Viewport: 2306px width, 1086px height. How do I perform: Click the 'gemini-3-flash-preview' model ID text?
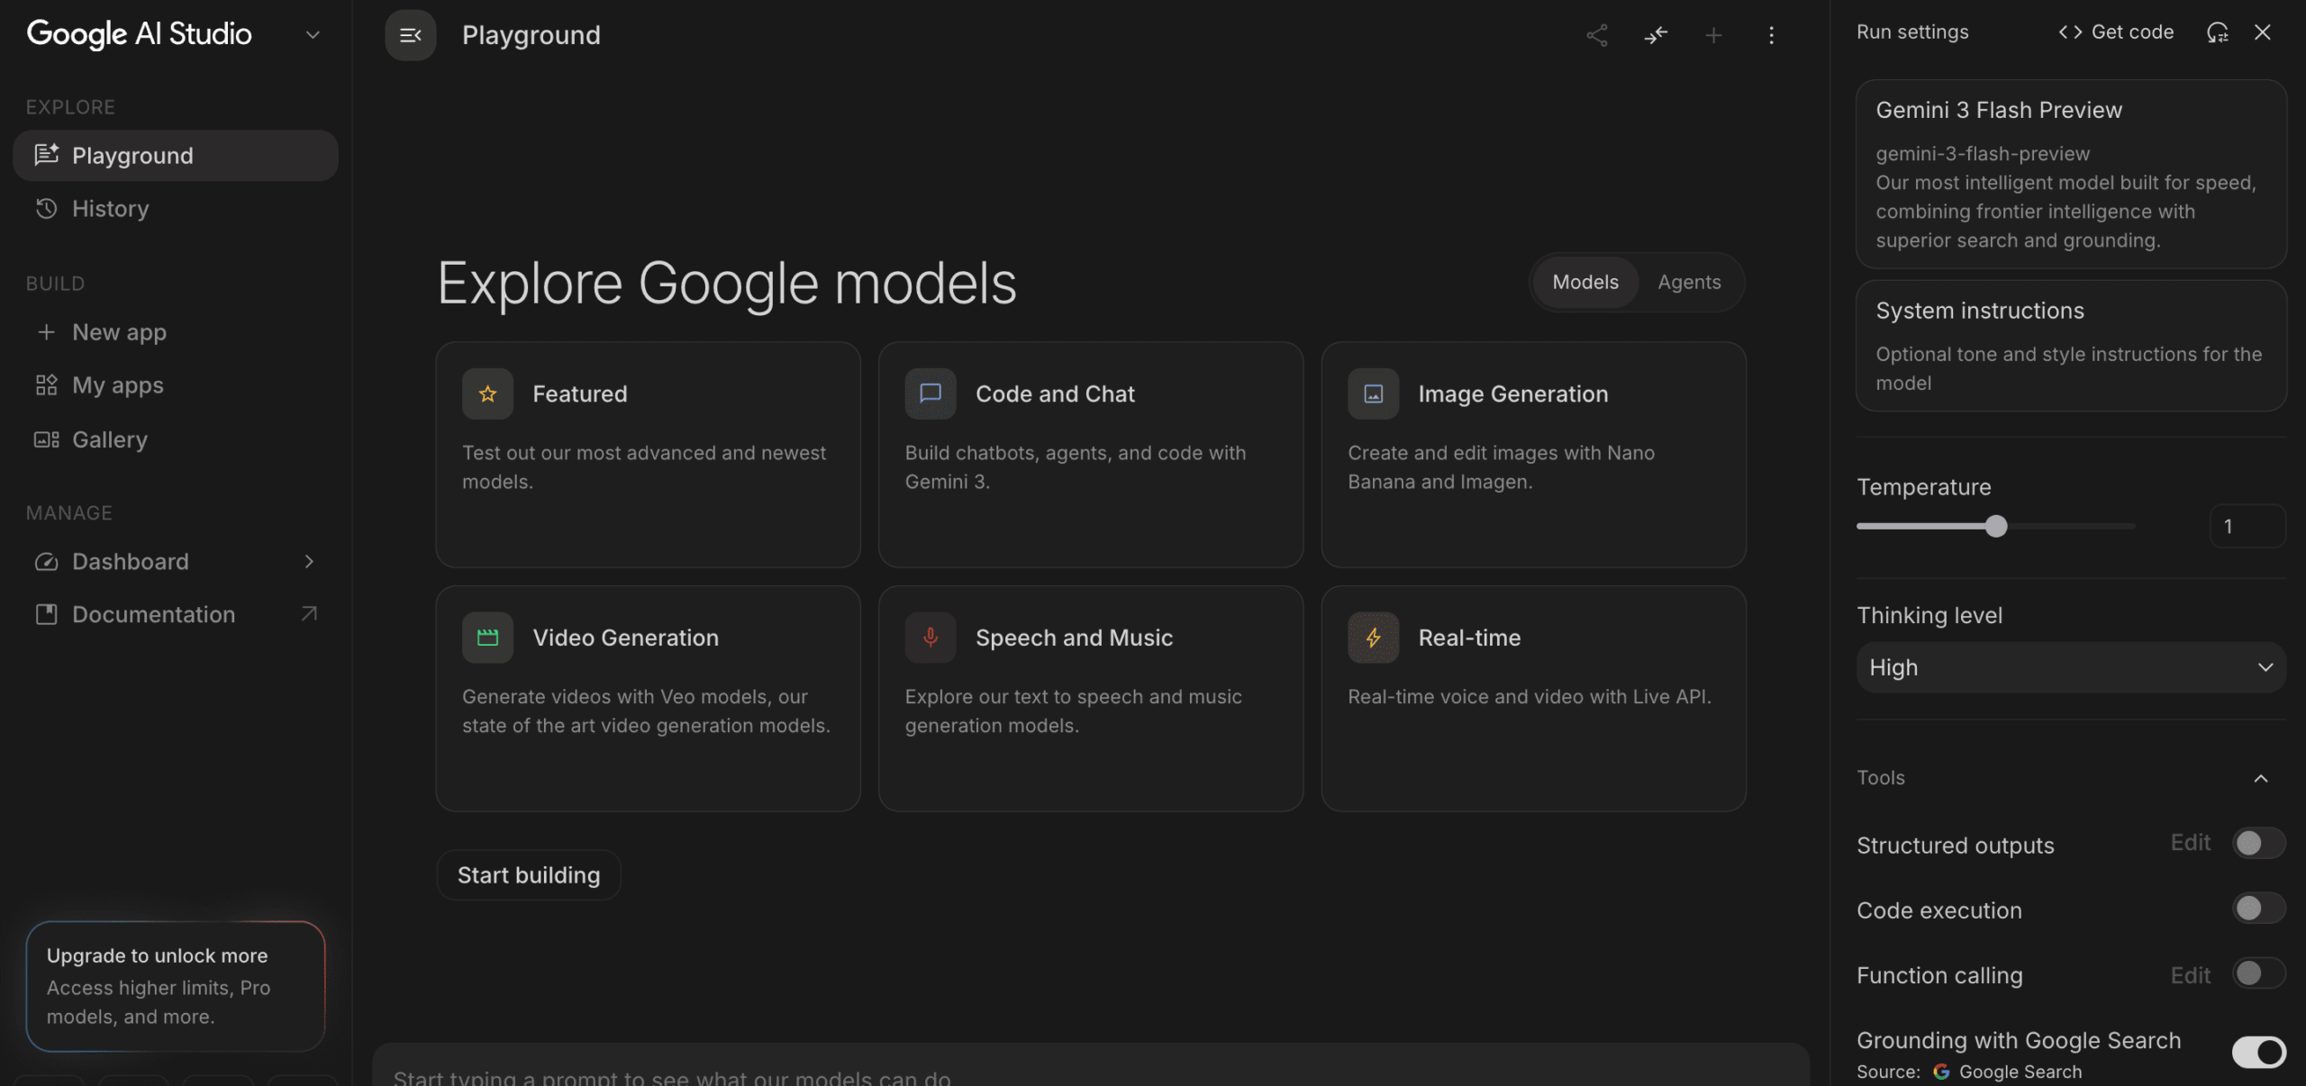[1983, 154]
